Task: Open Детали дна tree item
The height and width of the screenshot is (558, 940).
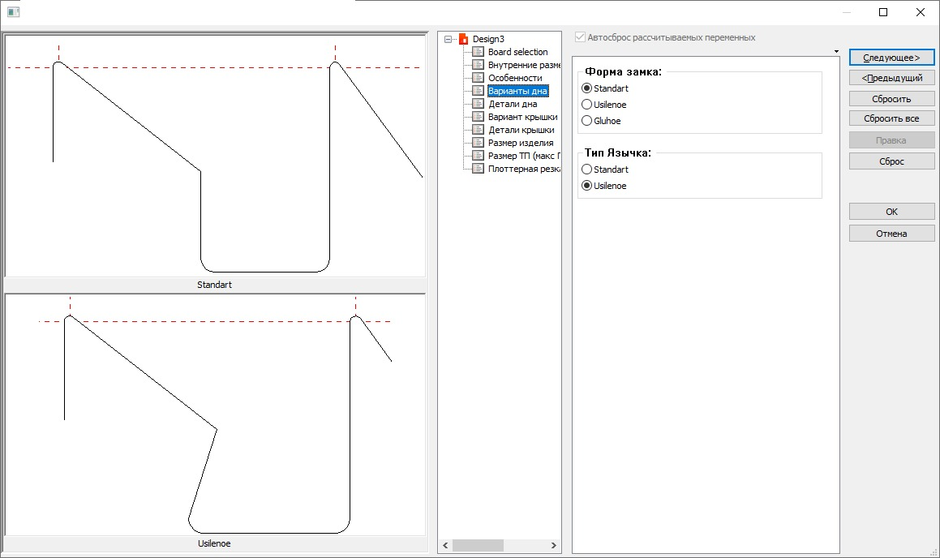Action: 513,104
